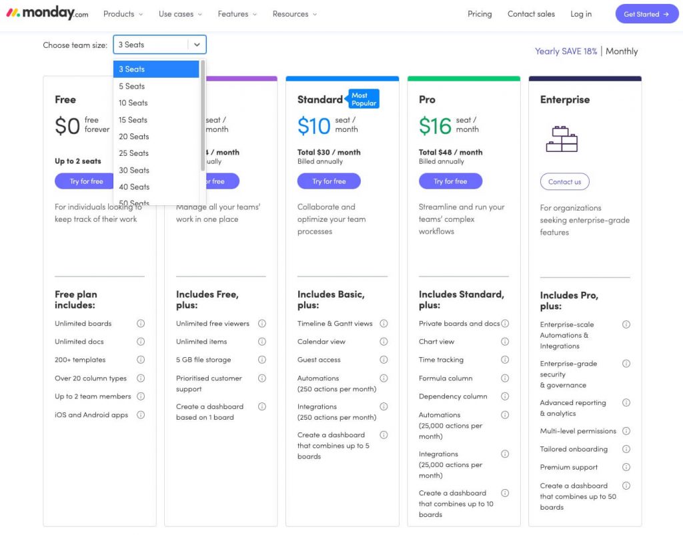Toggle the team size dropdown chevron

[197, 45]
